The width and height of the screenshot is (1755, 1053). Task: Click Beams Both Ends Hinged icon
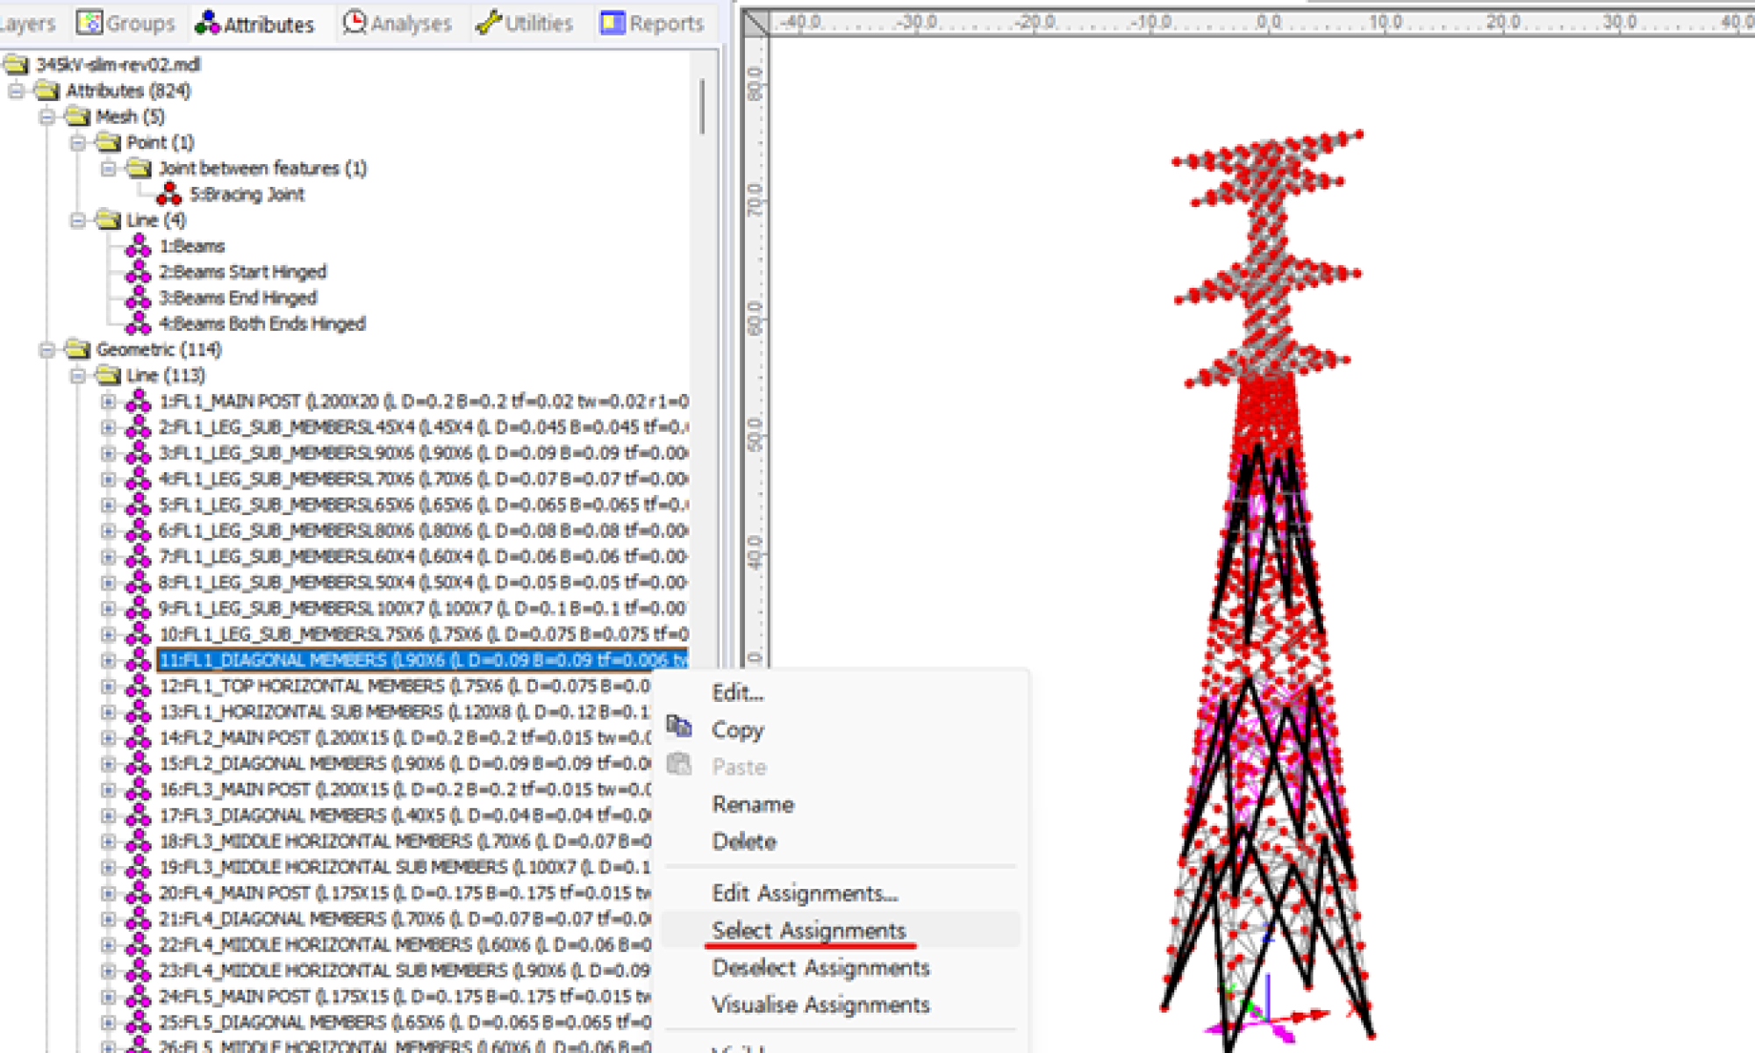click(x=138, y=324)
